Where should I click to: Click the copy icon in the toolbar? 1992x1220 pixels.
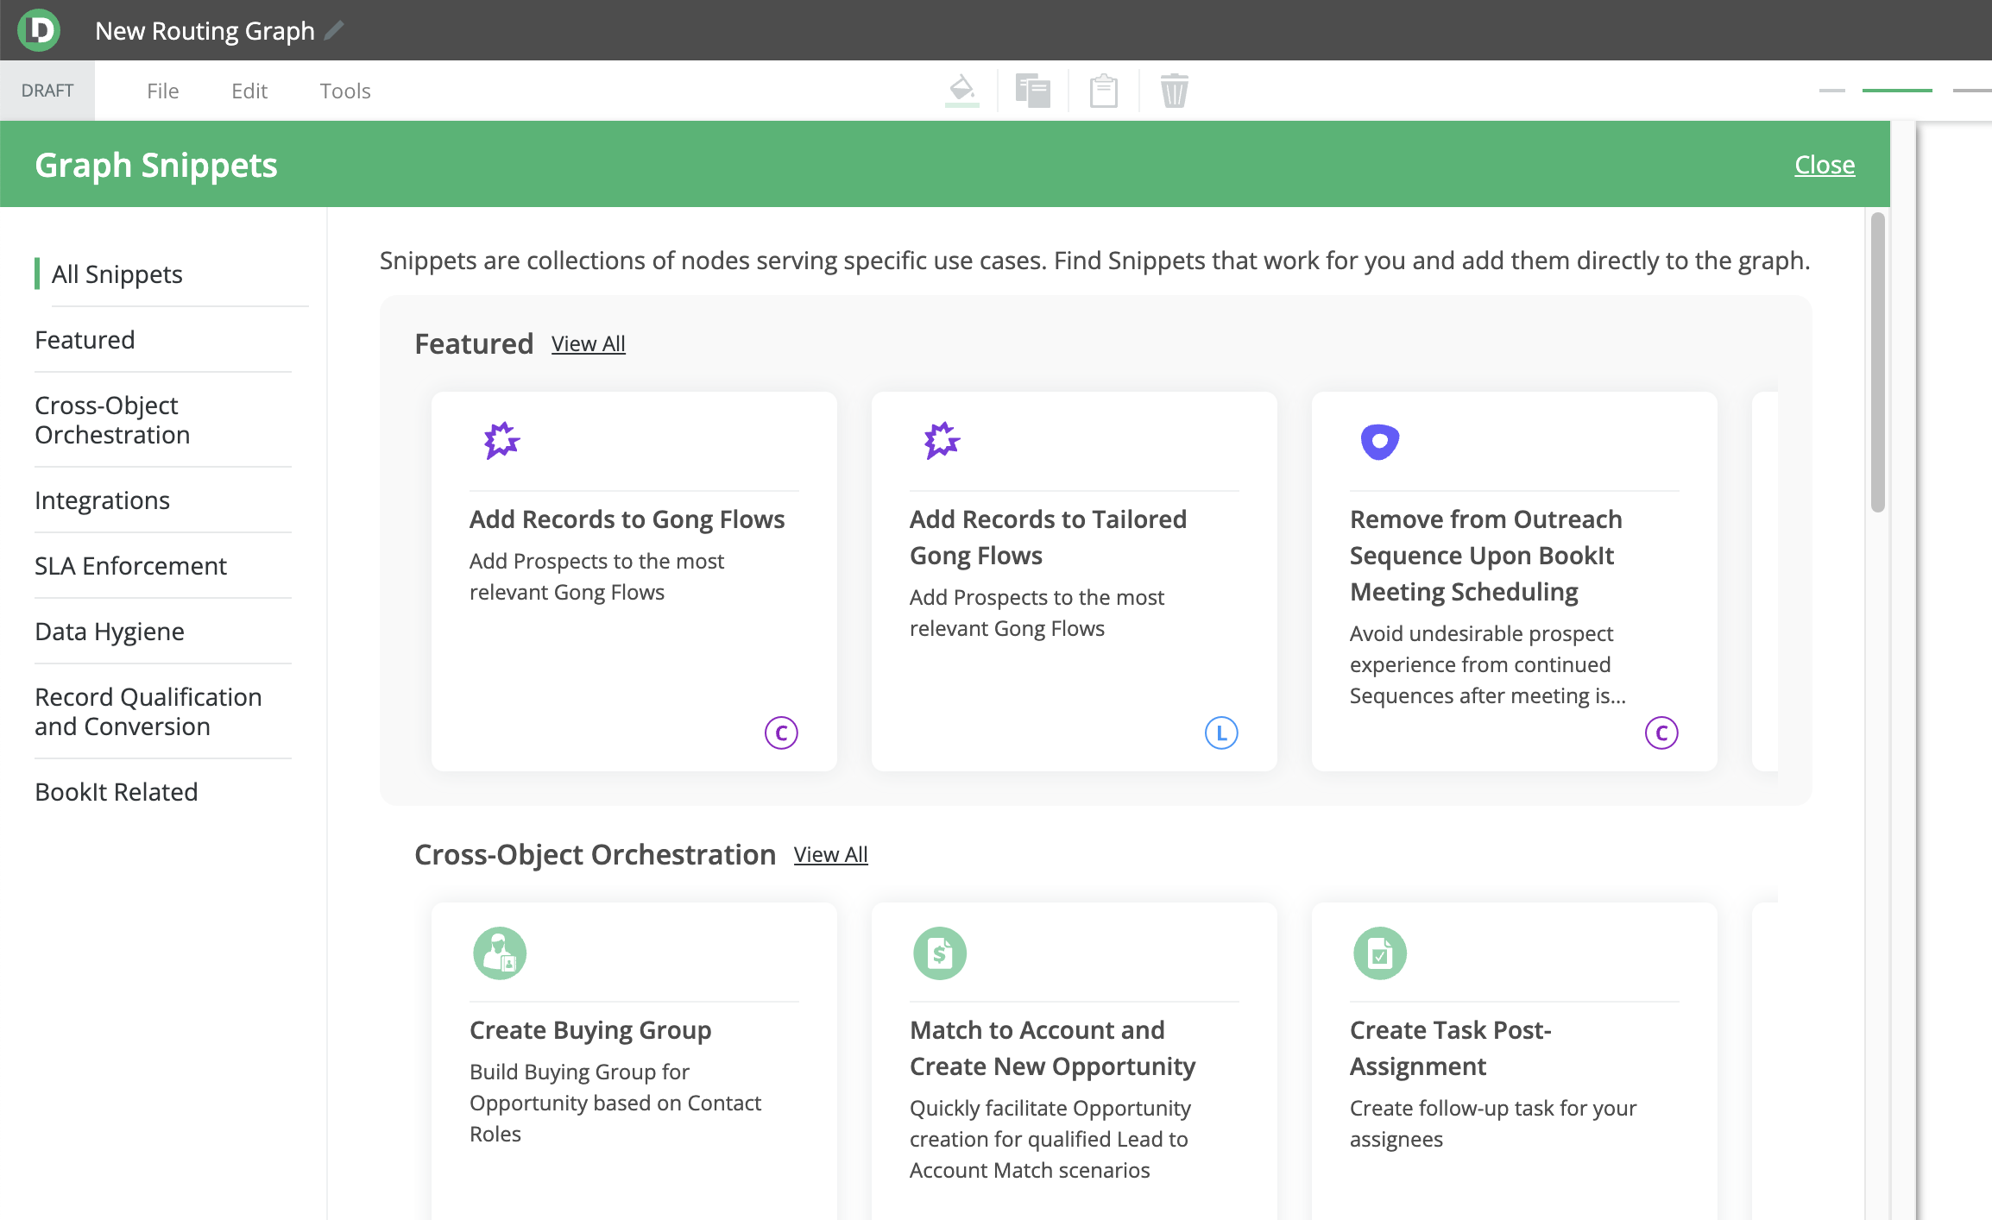tap(1033, 90)
